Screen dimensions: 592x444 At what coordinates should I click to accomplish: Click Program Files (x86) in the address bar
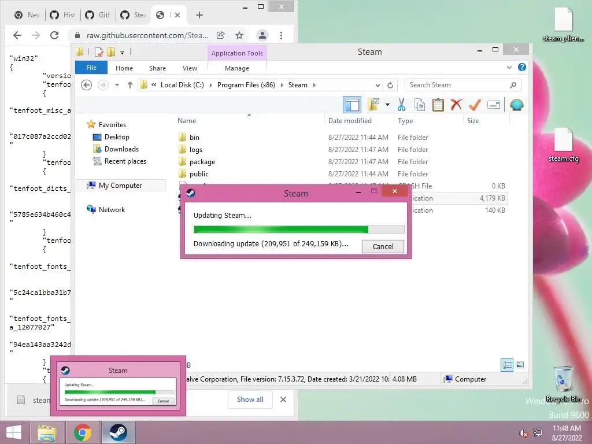tap(246, 85)
